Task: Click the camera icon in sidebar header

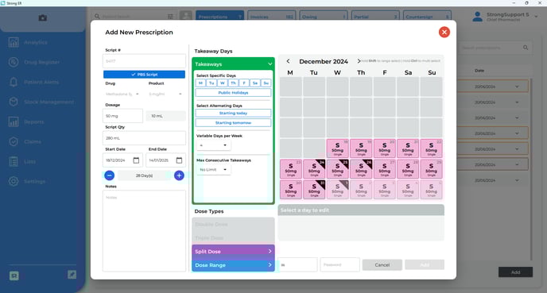Action: click(43, 17)
